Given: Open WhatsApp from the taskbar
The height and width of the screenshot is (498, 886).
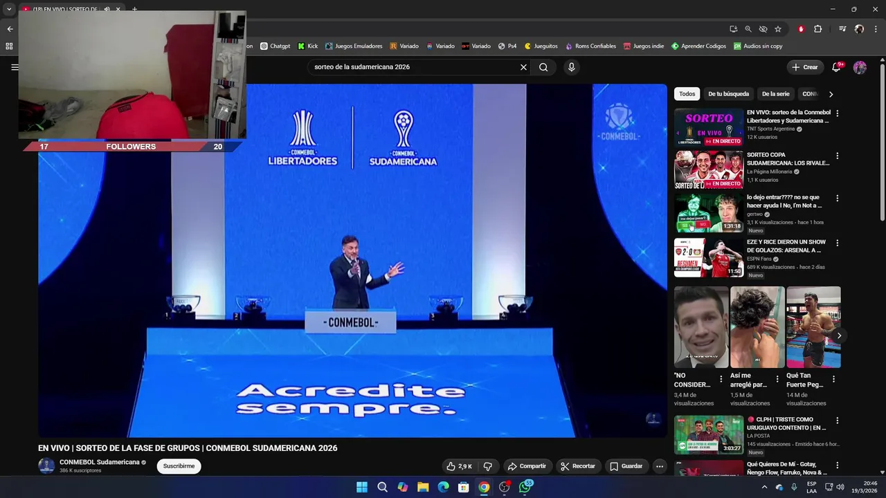Looking at the screenshot, I should pos(525,487).
